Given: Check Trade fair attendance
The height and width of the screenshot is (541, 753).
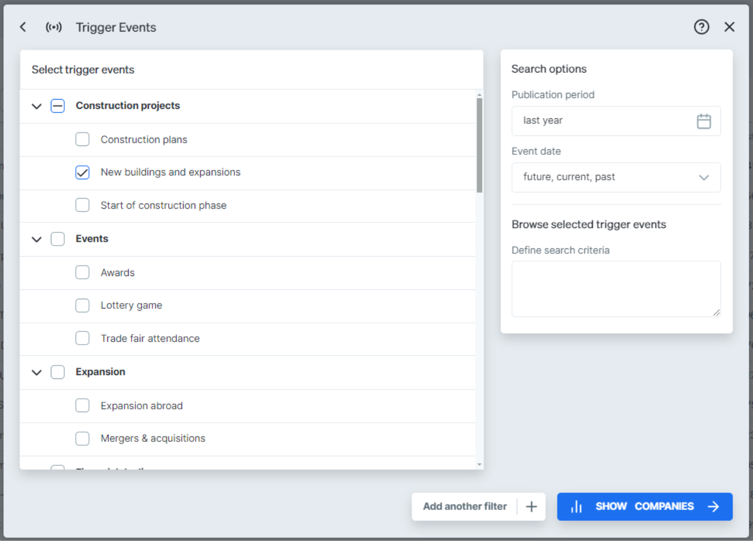Looking at the screenshot, I should (82, 338).
